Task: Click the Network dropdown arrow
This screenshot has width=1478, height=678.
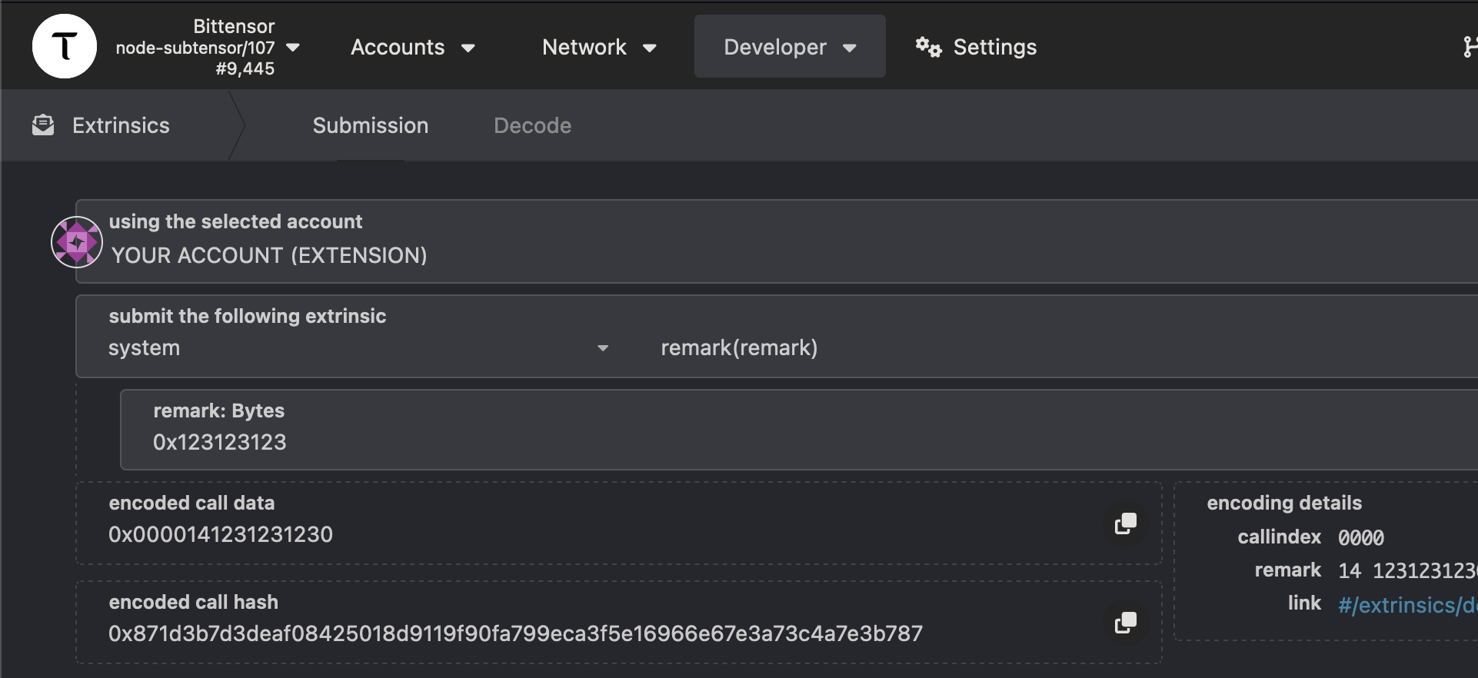Action: click(x=650, y=48)
